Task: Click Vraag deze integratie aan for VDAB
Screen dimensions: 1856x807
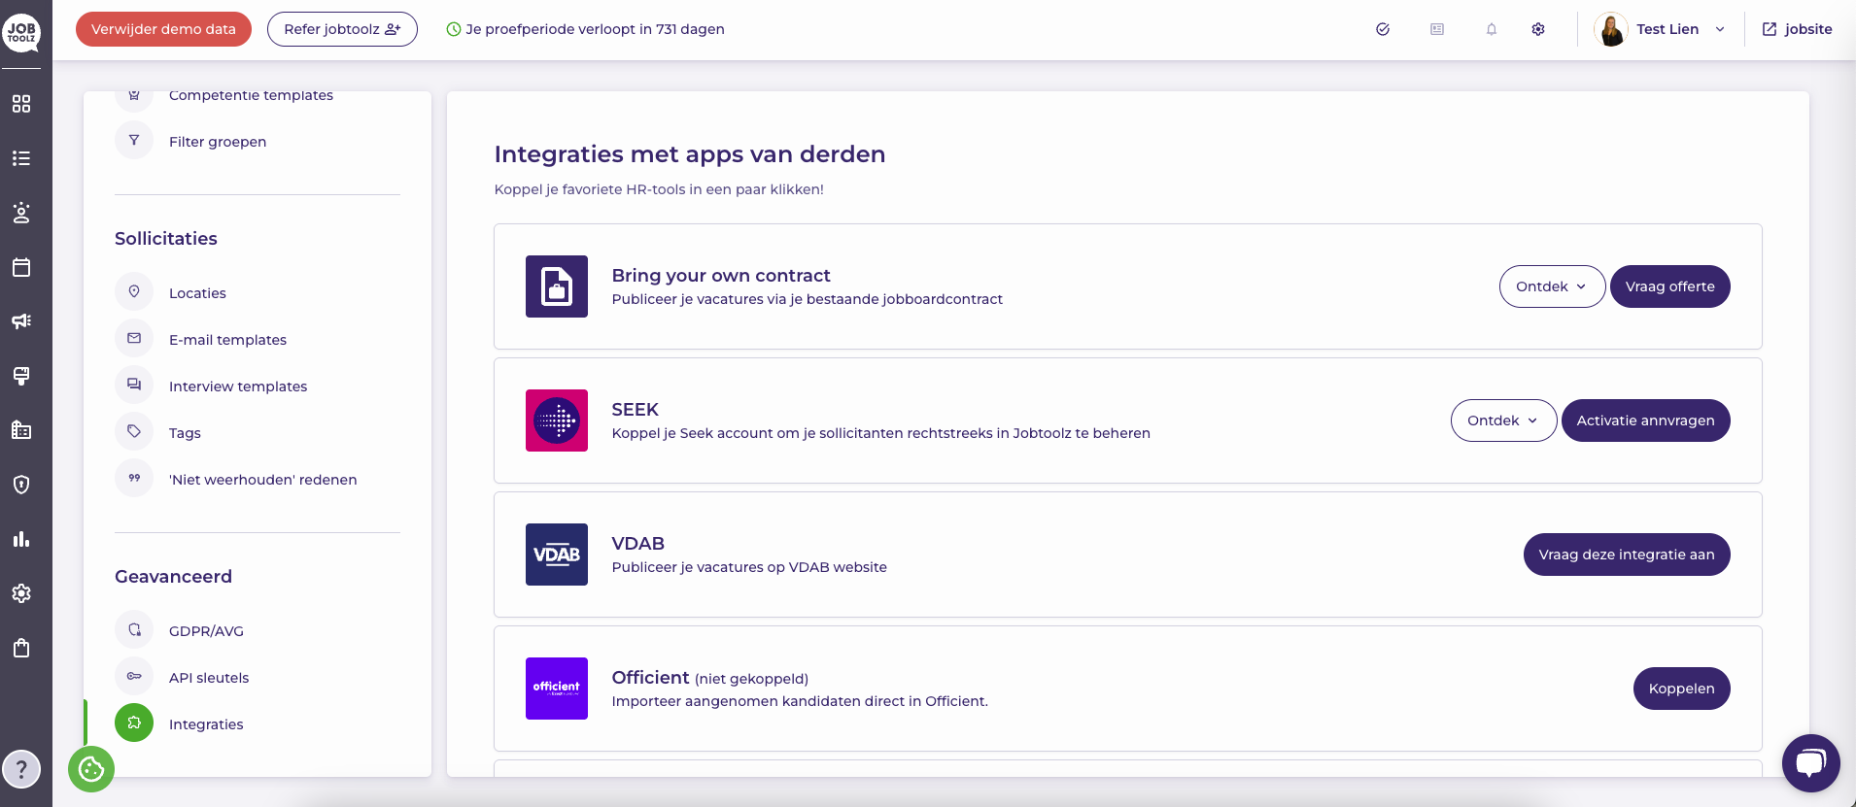Action: coord(1627,555)
